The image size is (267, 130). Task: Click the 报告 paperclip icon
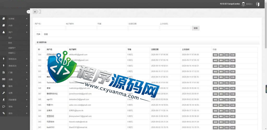point(4,113)
